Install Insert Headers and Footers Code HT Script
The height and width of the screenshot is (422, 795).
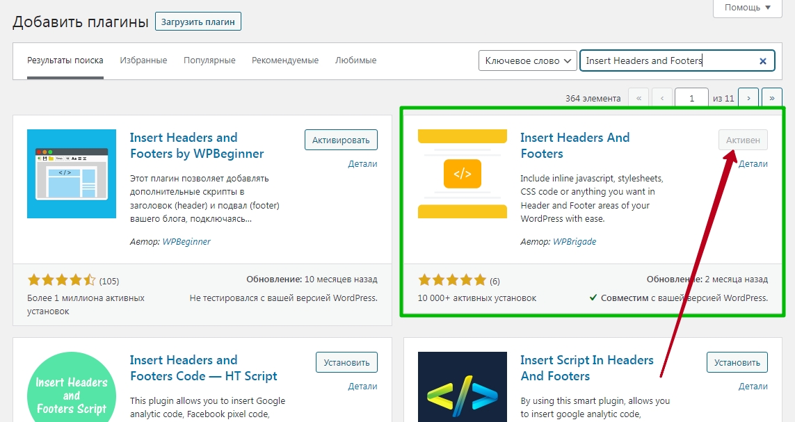[x=346, y=362]
